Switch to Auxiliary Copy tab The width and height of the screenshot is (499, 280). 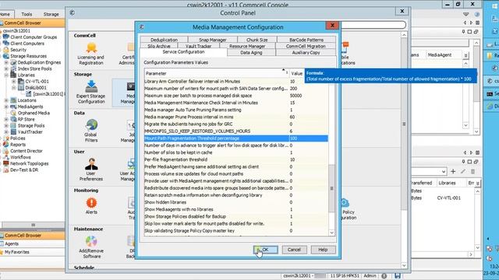click(x=306, y=52)
